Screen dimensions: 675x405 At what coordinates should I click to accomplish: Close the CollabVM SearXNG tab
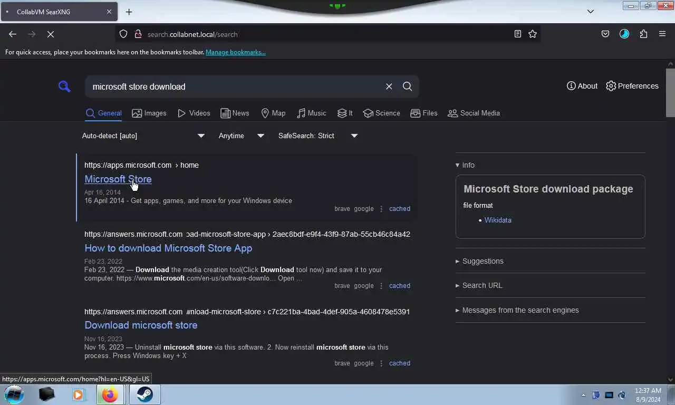click(x=109, y=12)
